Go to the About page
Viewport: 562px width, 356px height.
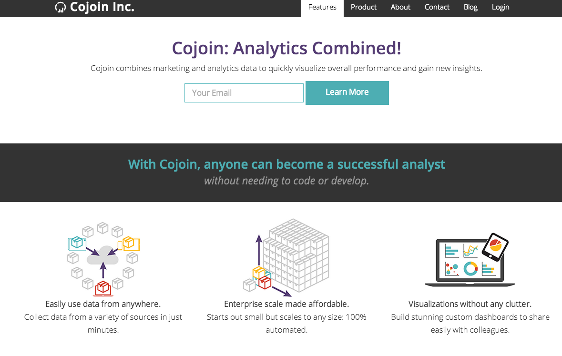[400, 7]
